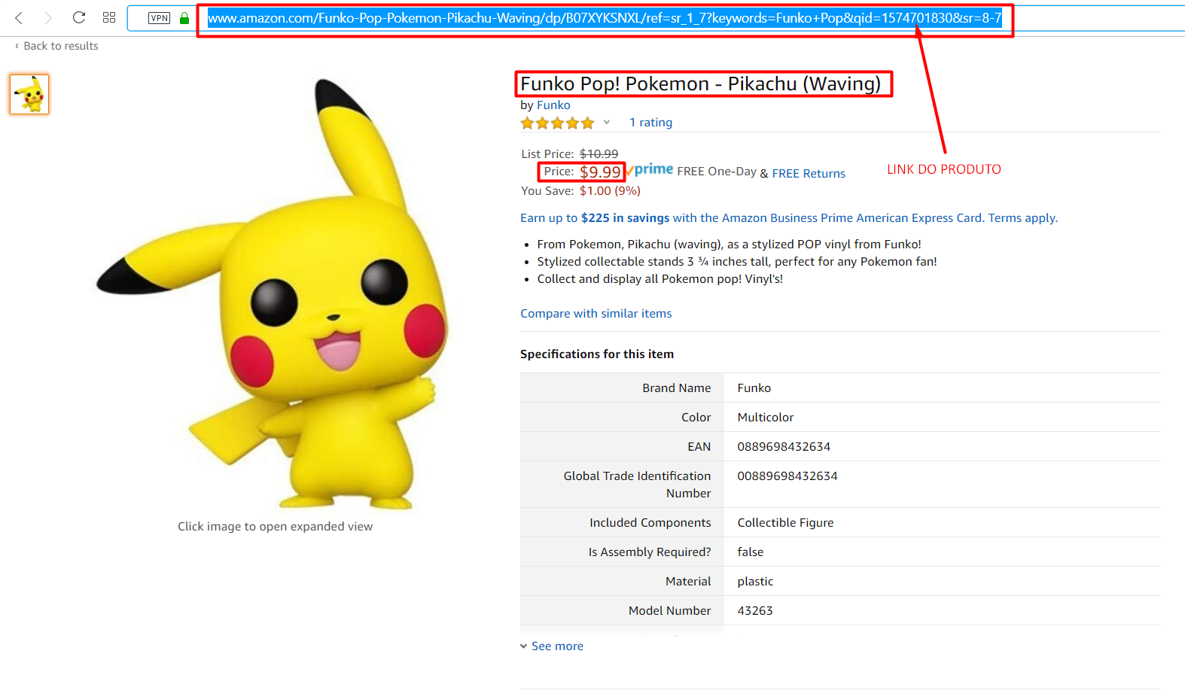Viewport: 1185px width, 693px height.
Task: Click the Brand Name value Funko in specifications
Action: pyautogui.click(x=754, y=388)
